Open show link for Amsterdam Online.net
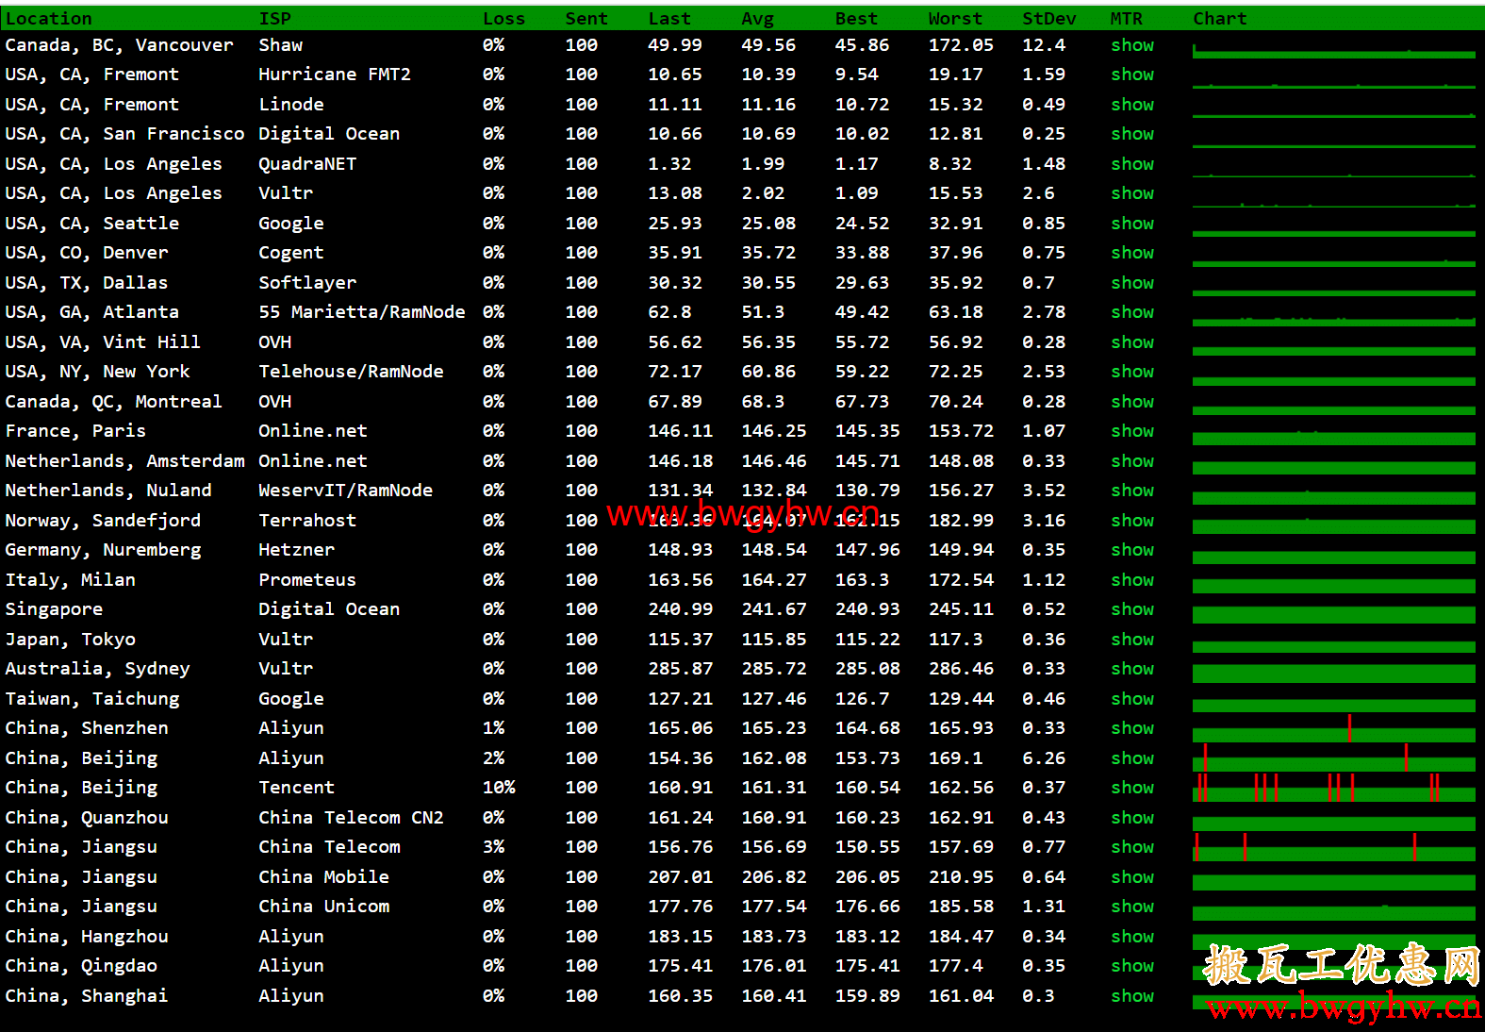The height and width of the screenshot is (1032, 1485). [1132, 461]
